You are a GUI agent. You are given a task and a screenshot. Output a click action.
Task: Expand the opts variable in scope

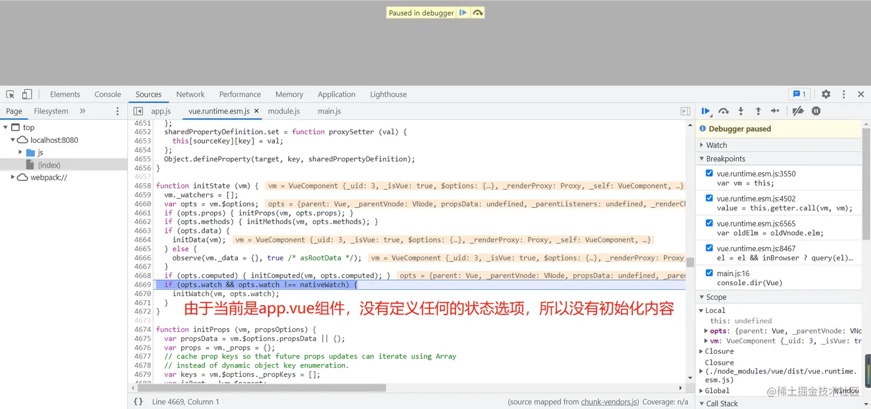[706, 331]
